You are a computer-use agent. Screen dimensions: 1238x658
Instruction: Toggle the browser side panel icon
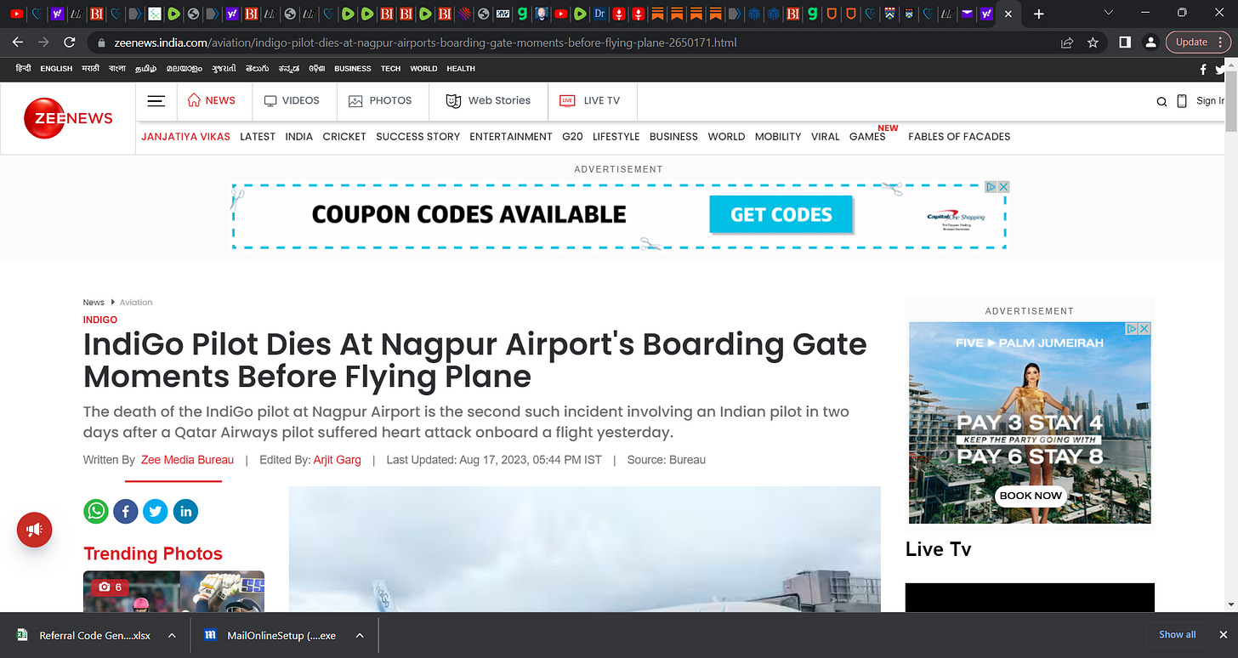(1124, 42)
